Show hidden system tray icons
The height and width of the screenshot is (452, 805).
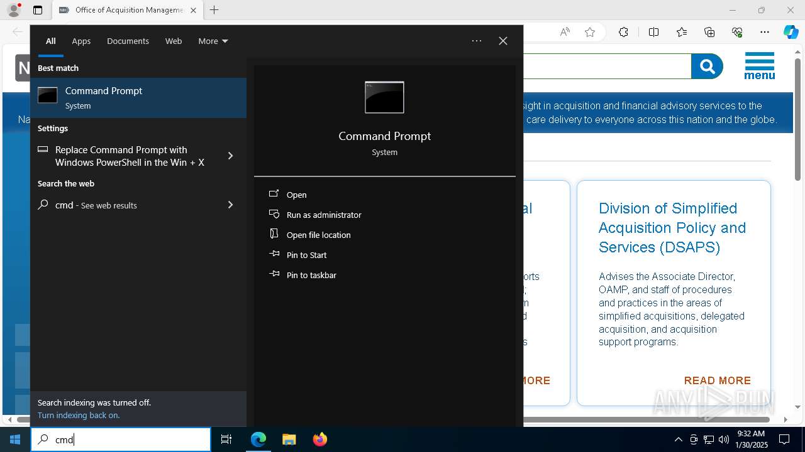pos(678,439)
